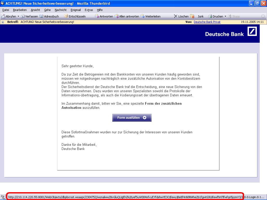Open the Gehe menu

pyautogui.click(x=47, y=10)
